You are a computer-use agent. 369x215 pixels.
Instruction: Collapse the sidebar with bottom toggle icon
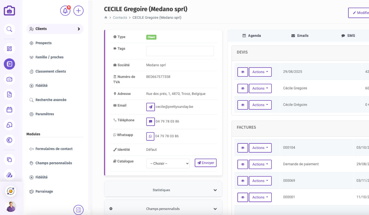[x=78, y=210]
